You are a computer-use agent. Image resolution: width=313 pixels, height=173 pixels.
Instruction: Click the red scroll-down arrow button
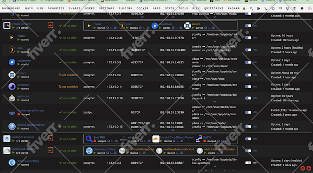pyautogui.click(x=308, y=168)
